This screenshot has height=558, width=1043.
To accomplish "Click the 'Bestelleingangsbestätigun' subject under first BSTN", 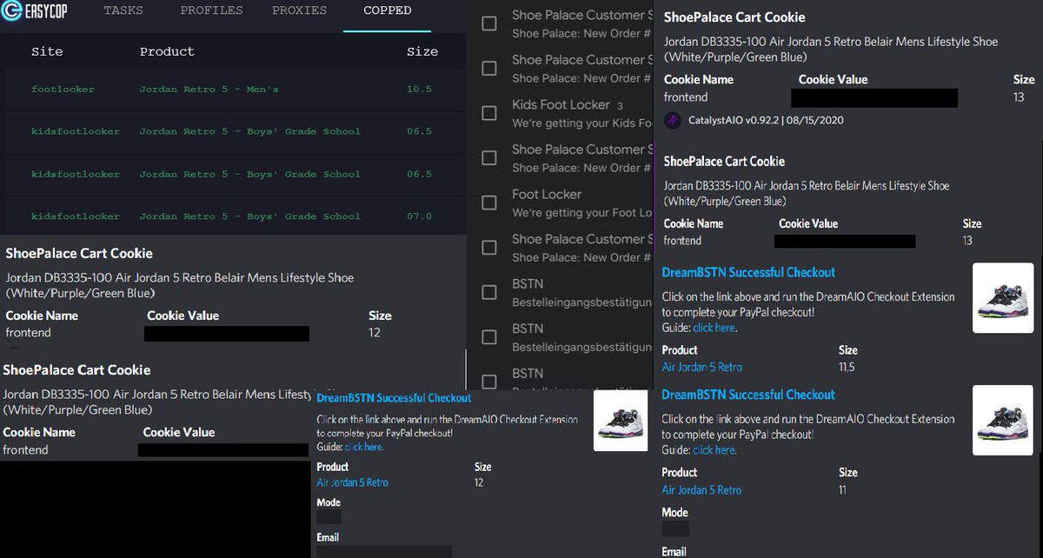I will pos(581,302).
